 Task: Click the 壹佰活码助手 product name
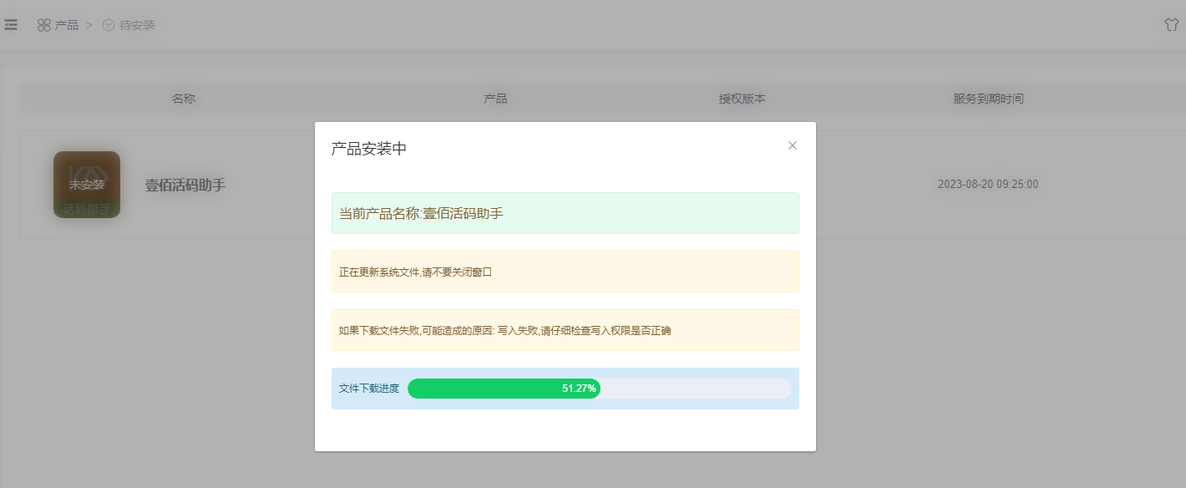pyautogui.click(x=185, y=186)
